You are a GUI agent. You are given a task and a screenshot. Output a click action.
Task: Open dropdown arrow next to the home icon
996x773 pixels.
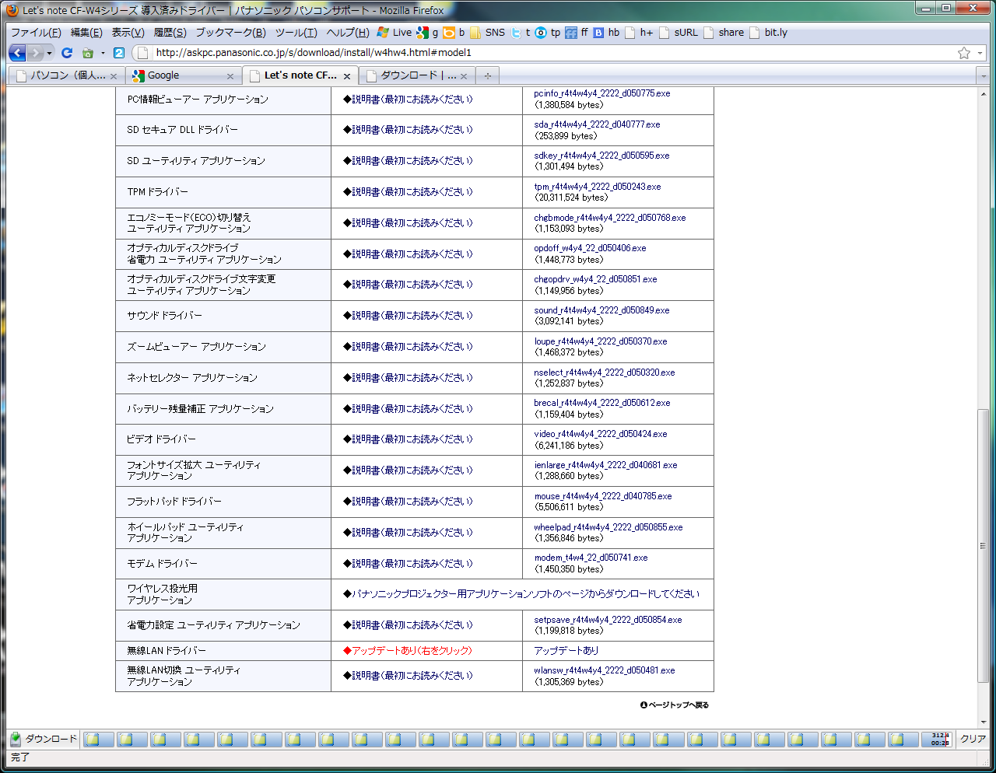pos(103,53)
